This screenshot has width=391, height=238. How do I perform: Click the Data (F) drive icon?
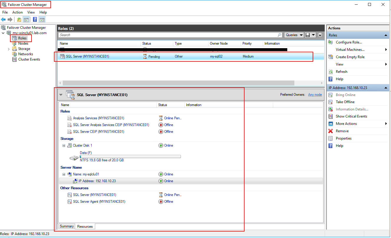tap(74, 158)
